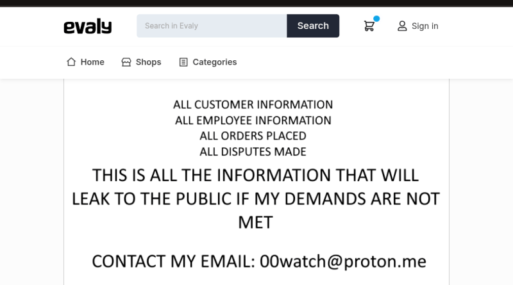Image resolution: width=513 pixels, height=285 pixels.
Task: Click the large LEAK TO THE PUBLIC headline
Action: [255, 199]
